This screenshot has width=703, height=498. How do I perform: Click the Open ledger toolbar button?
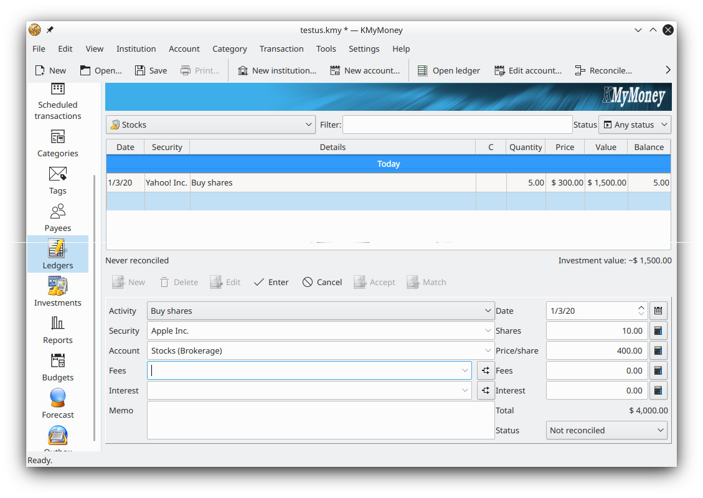point(449,70)
